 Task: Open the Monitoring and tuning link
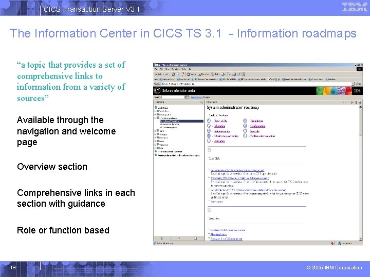[x=226, y=136]
